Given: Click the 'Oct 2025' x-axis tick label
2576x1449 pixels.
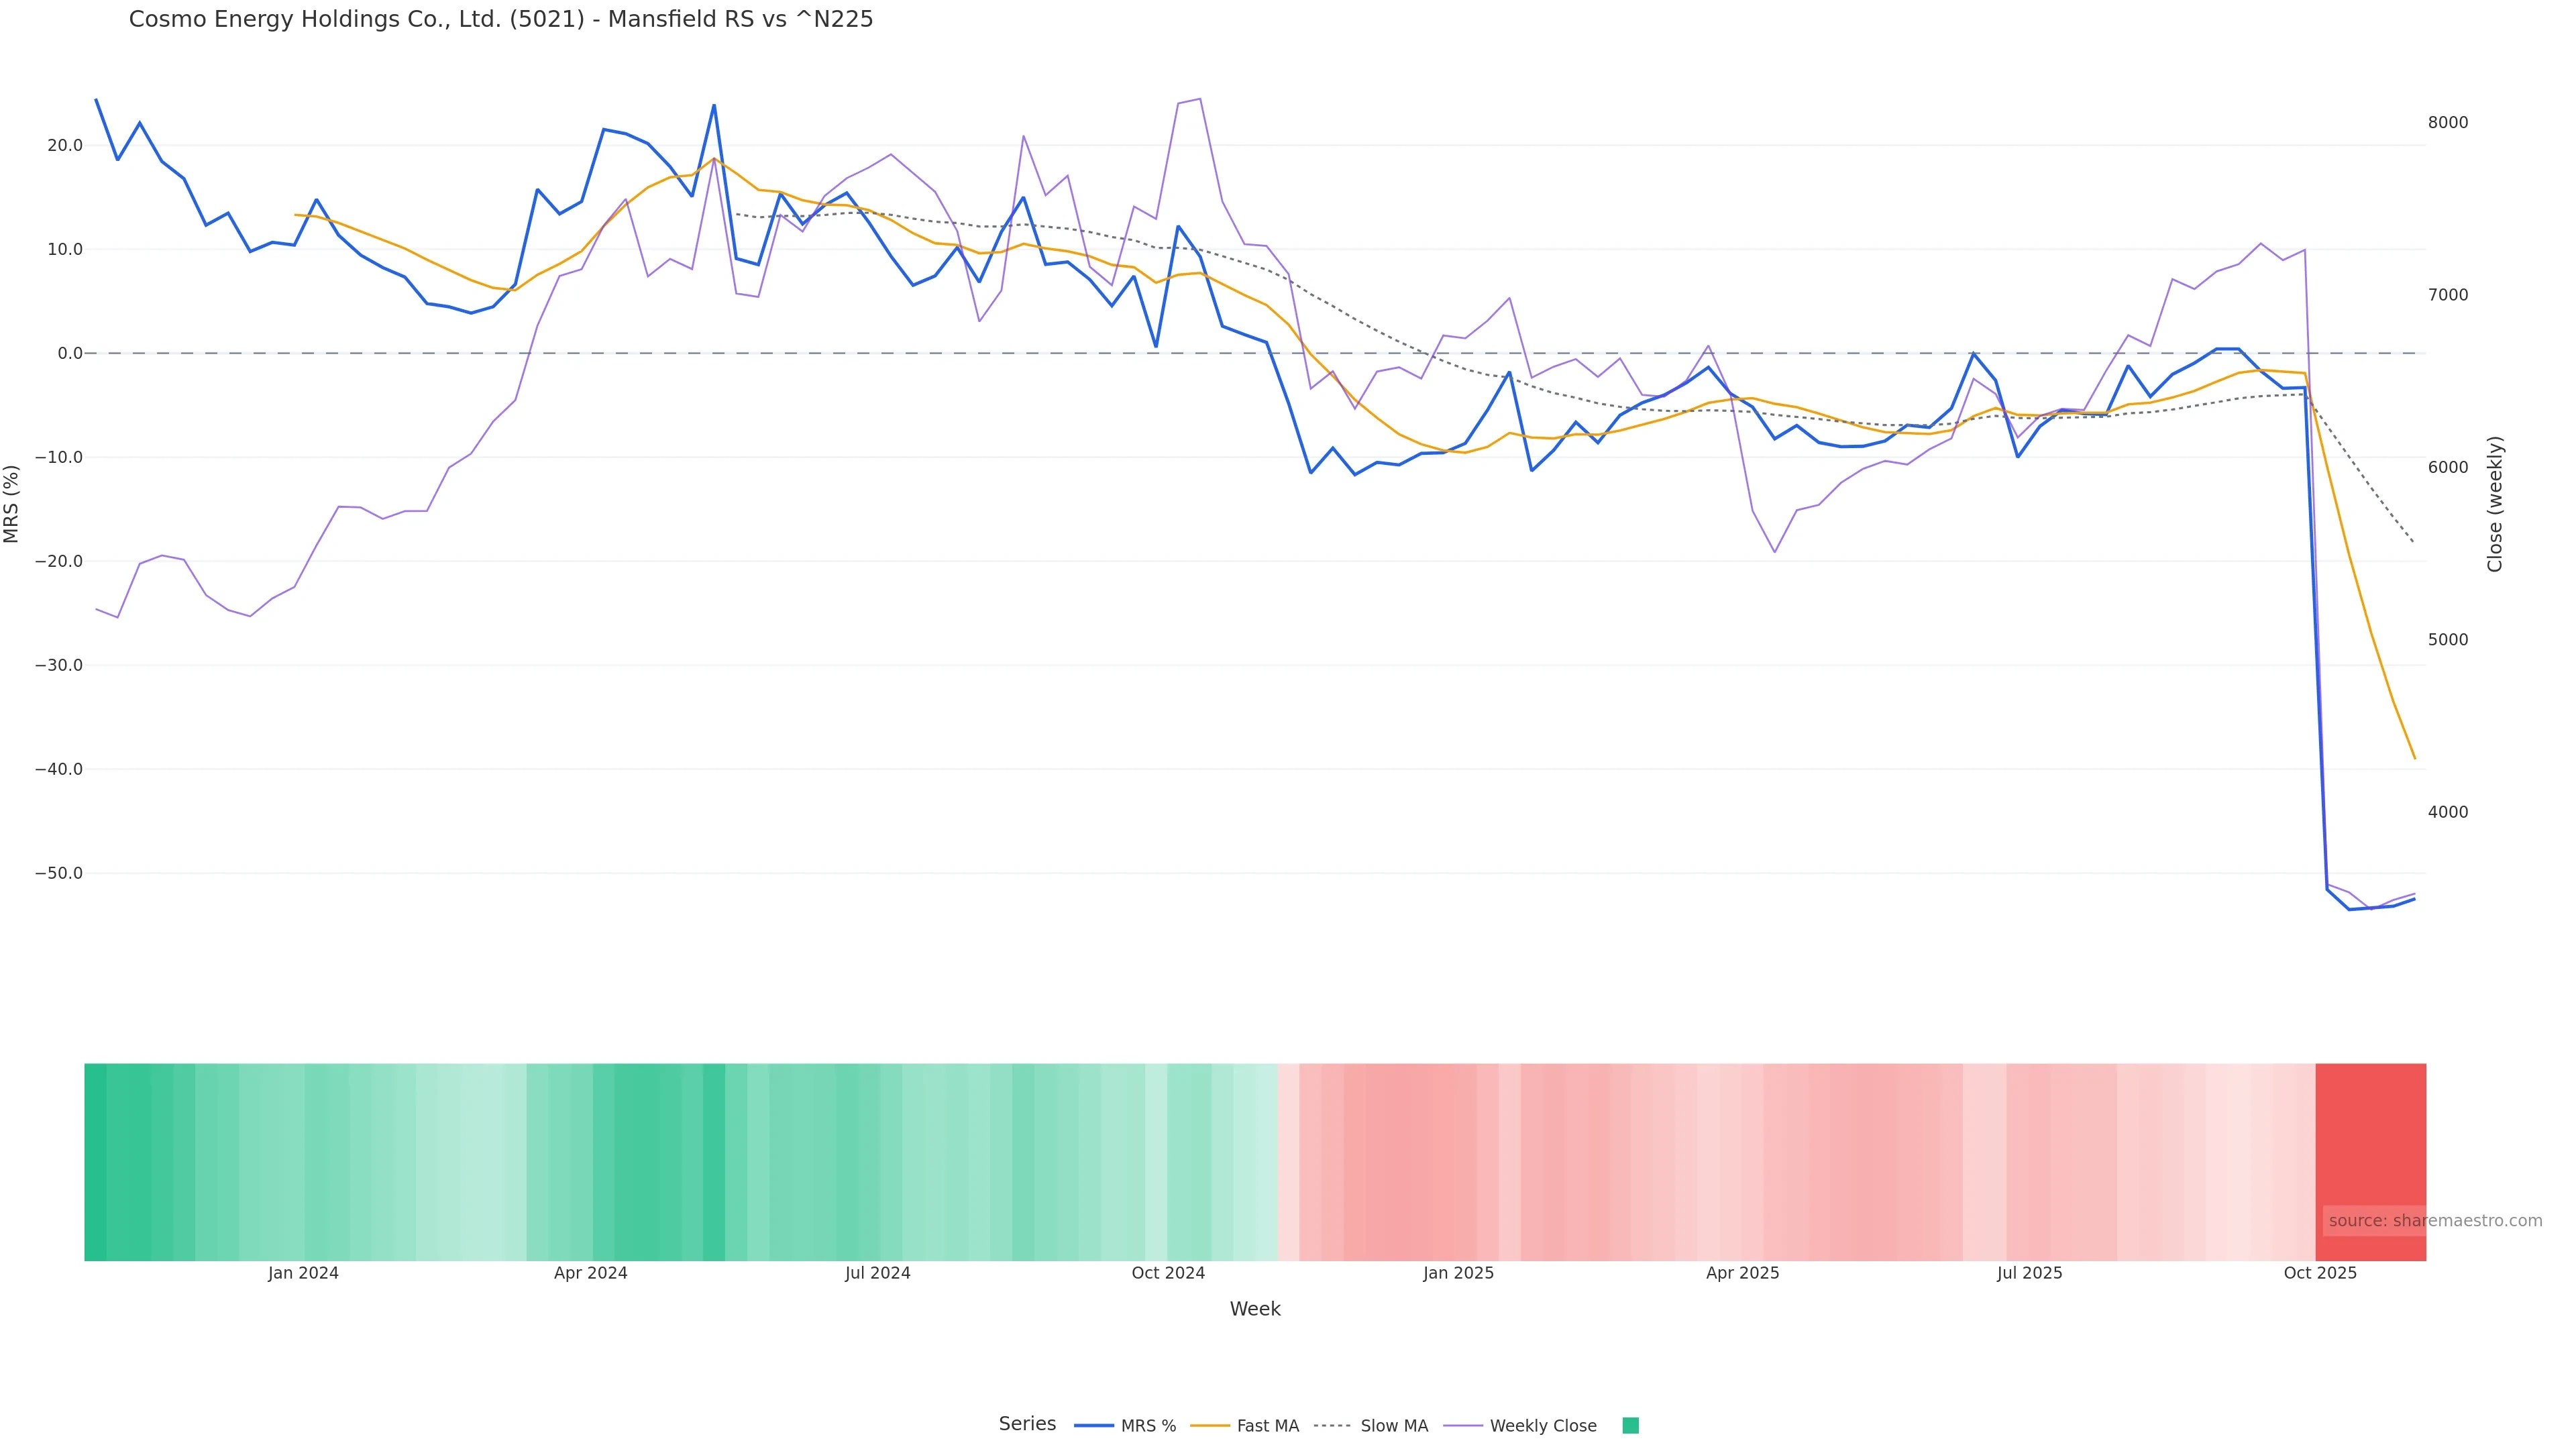Looking at the screenshot, I should pyautogui.click(x=2320, y=1273).
